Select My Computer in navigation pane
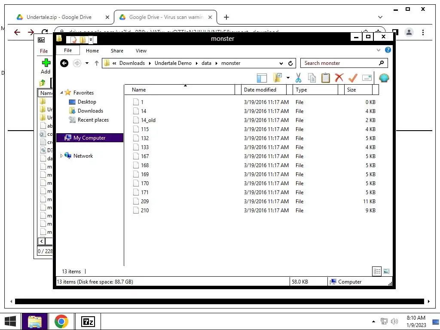 point(89,138)
